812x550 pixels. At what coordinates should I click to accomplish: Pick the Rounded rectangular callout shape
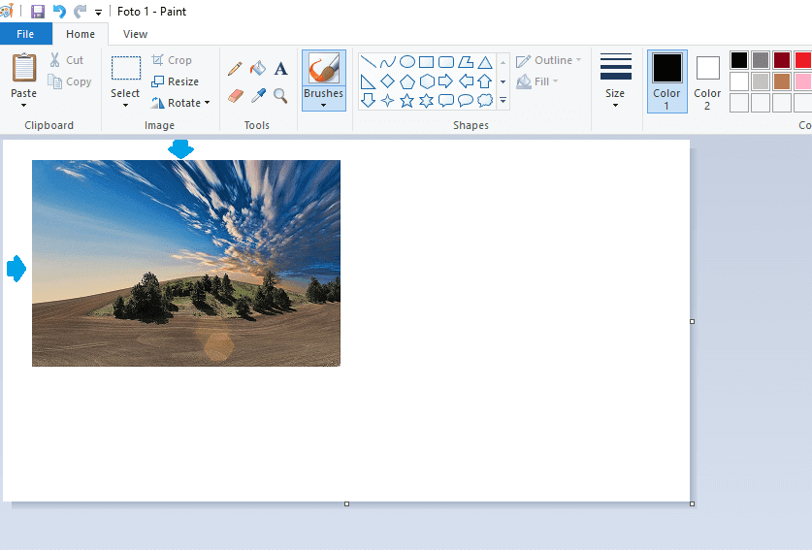tap(446, 101)
